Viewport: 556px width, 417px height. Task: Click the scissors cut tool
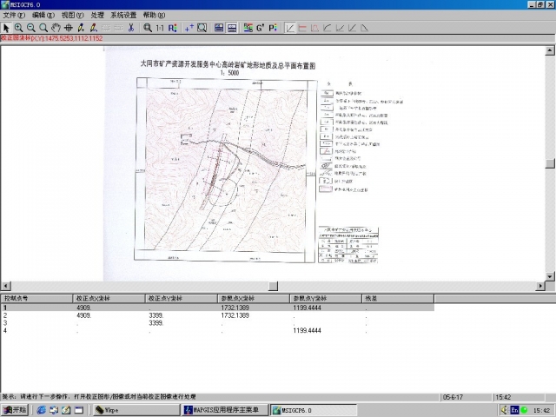[x=130, y=28]
